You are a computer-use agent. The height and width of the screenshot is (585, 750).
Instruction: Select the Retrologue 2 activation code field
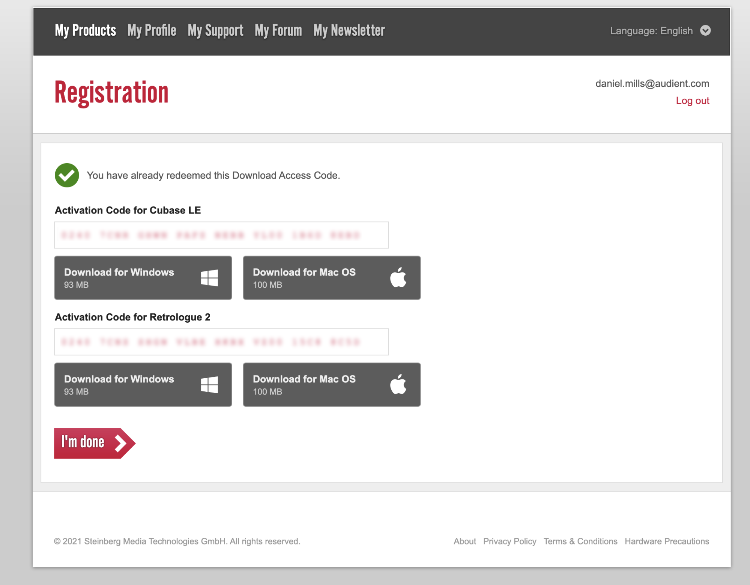coord(221,342)
